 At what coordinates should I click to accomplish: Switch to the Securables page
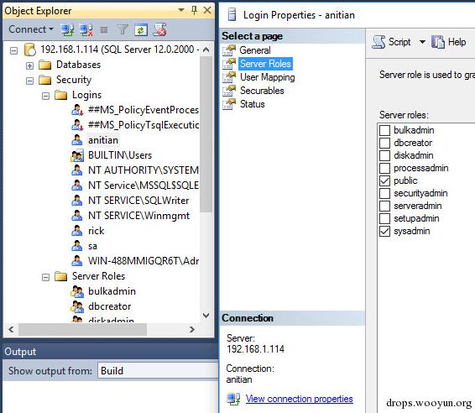pos(262,91)
